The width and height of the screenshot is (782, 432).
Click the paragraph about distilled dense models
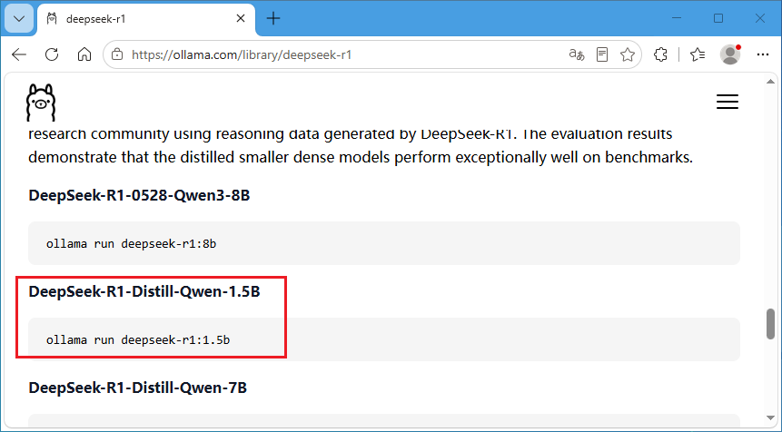361,146
